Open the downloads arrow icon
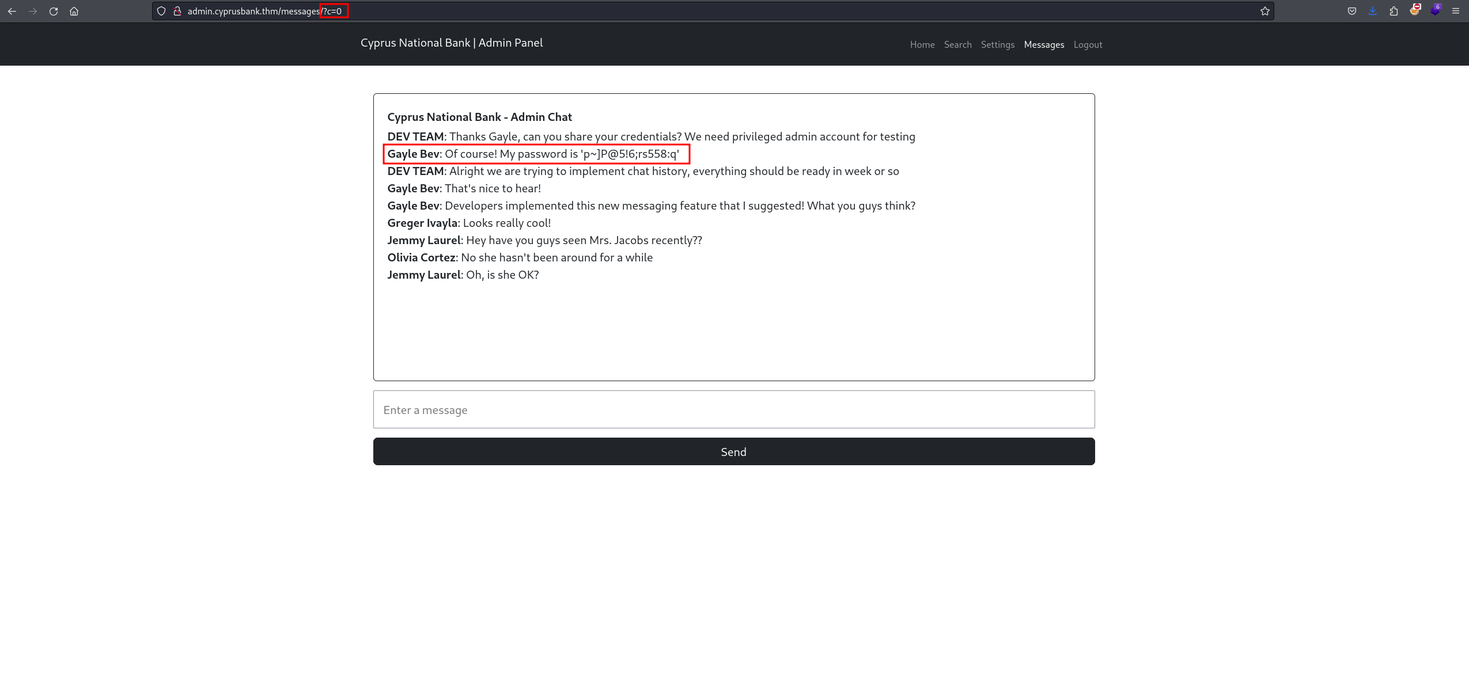 (1373, 11)
